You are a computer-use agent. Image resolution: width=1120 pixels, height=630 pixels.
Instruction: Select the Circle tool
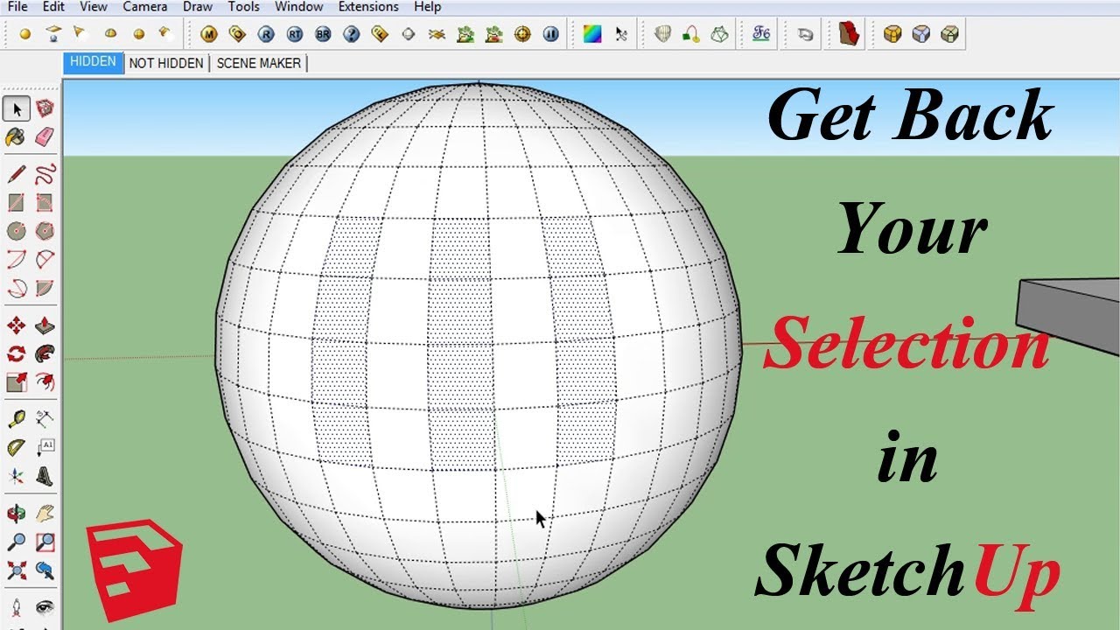pos(17,231)
